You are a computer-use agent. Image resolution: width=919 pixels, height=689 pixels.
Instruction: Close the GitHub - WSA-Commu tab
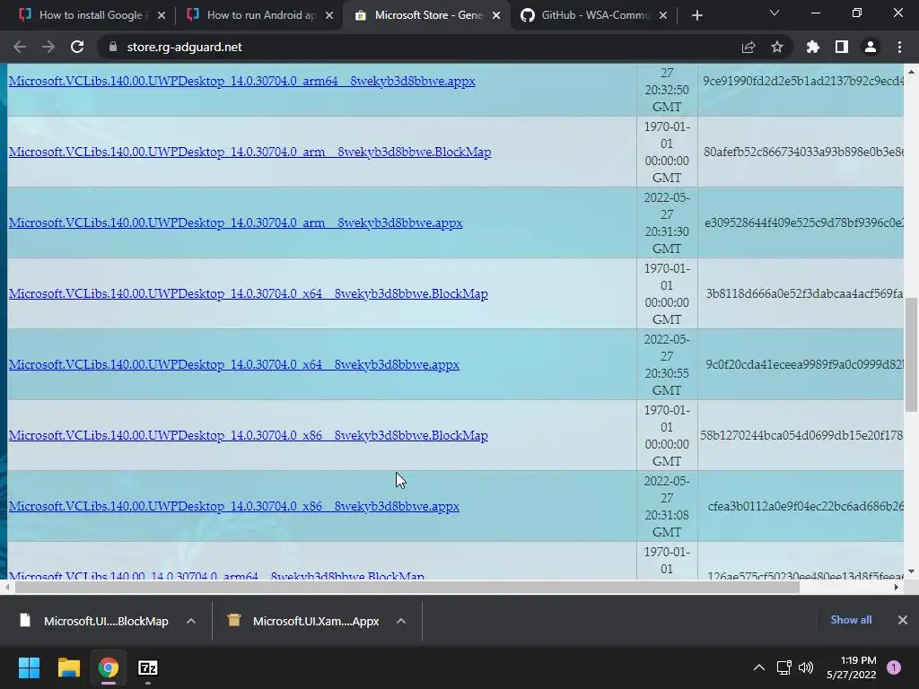(663, 15)
